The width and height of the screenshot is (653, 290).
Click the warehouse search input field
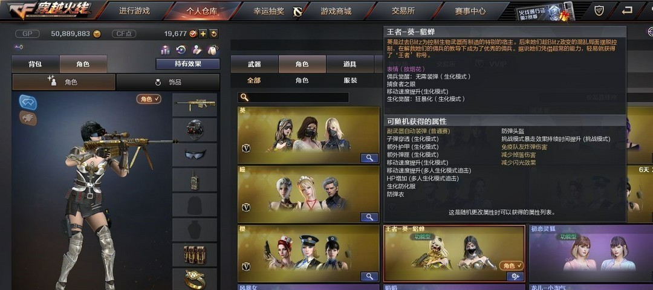click(293, 97)
